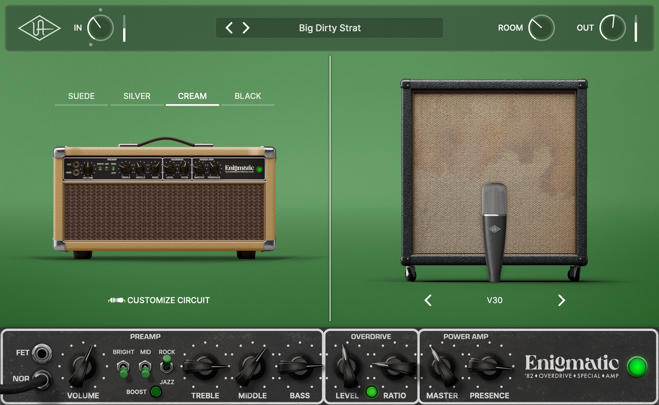
Task: Select the previous preset arrow
Action: tap(230, 28)
